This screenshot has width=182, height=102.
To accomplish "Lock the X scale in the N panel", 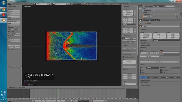I will 135,29.
